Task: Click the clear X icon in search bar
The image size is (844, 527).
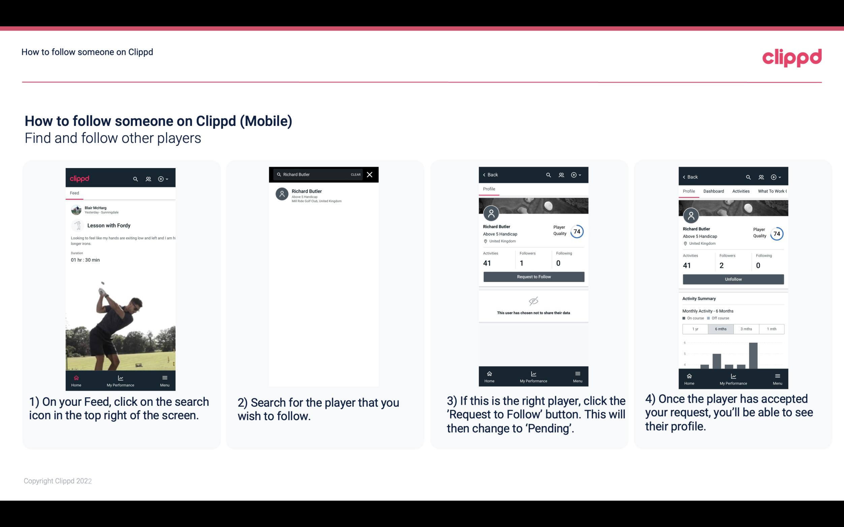Action: pyautogui.click(x=370, y=175)
